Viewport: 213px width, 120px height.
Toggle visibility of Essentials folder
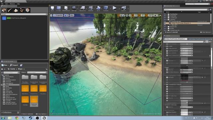(165, 16)
